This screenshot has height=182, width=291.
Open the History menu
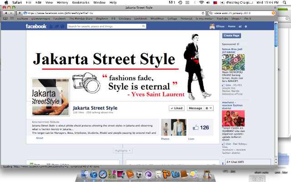coord(62,2)
